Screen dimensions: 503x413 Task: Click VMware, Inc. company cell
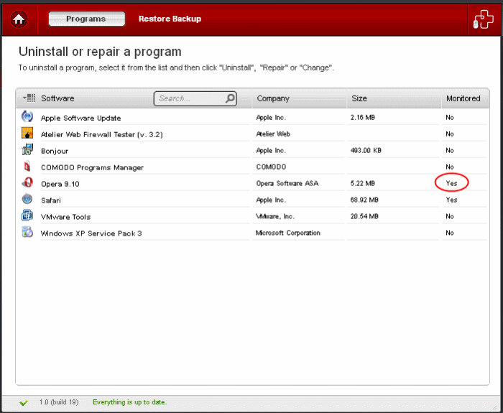[x=274, y=216]
